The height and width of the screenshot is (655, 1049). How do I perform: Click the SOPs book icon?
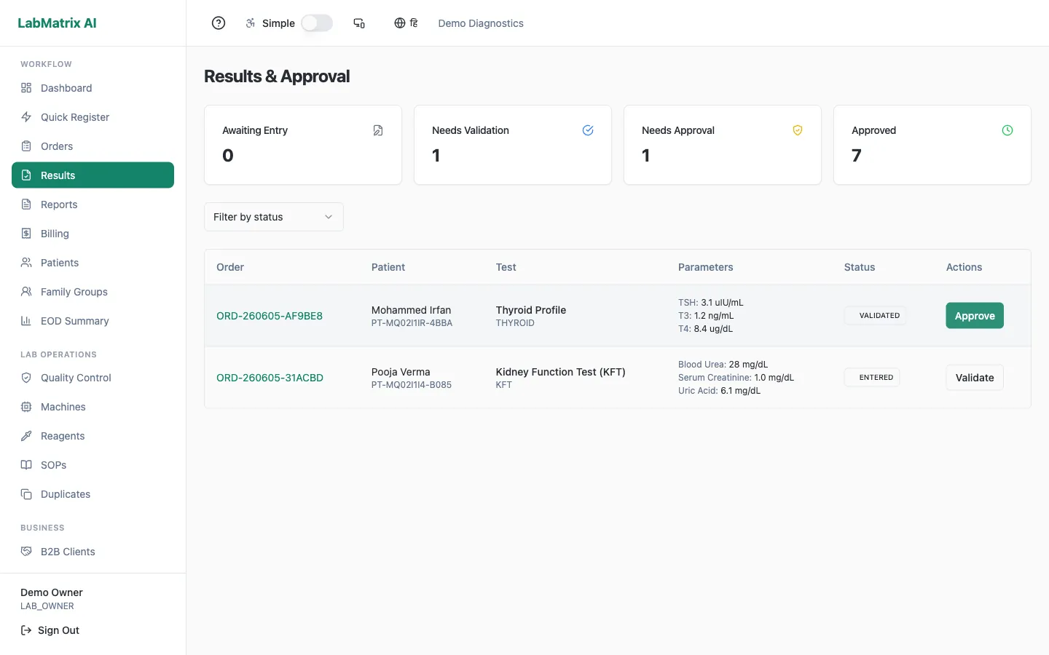[x=26, y=465]
